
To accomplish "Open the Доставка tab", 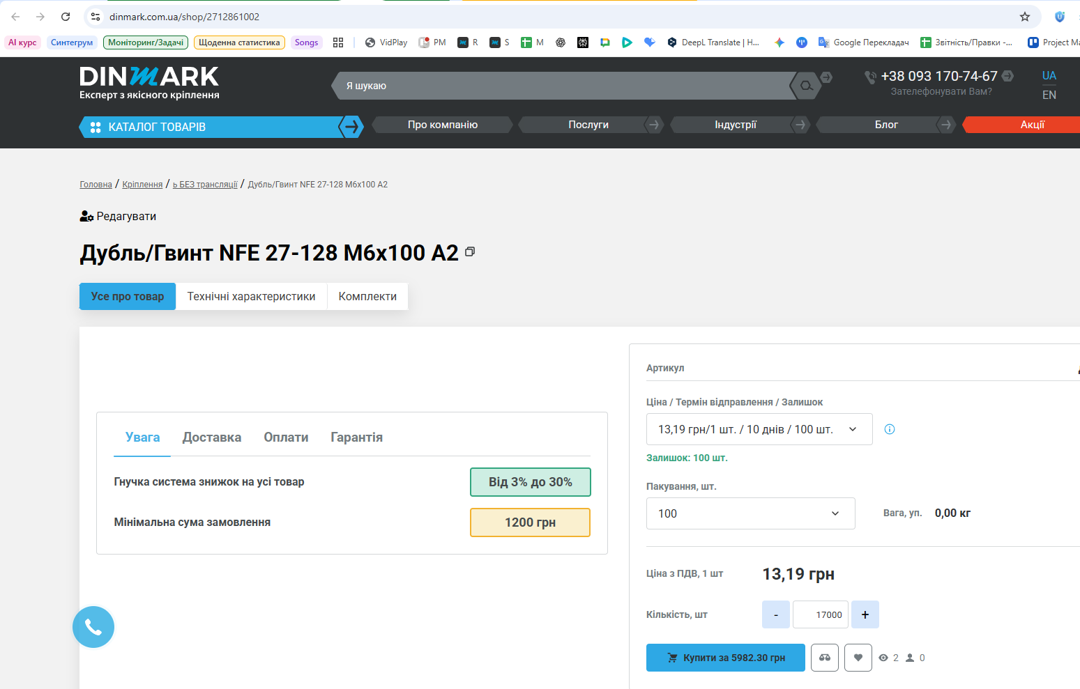I will (212, 438).
